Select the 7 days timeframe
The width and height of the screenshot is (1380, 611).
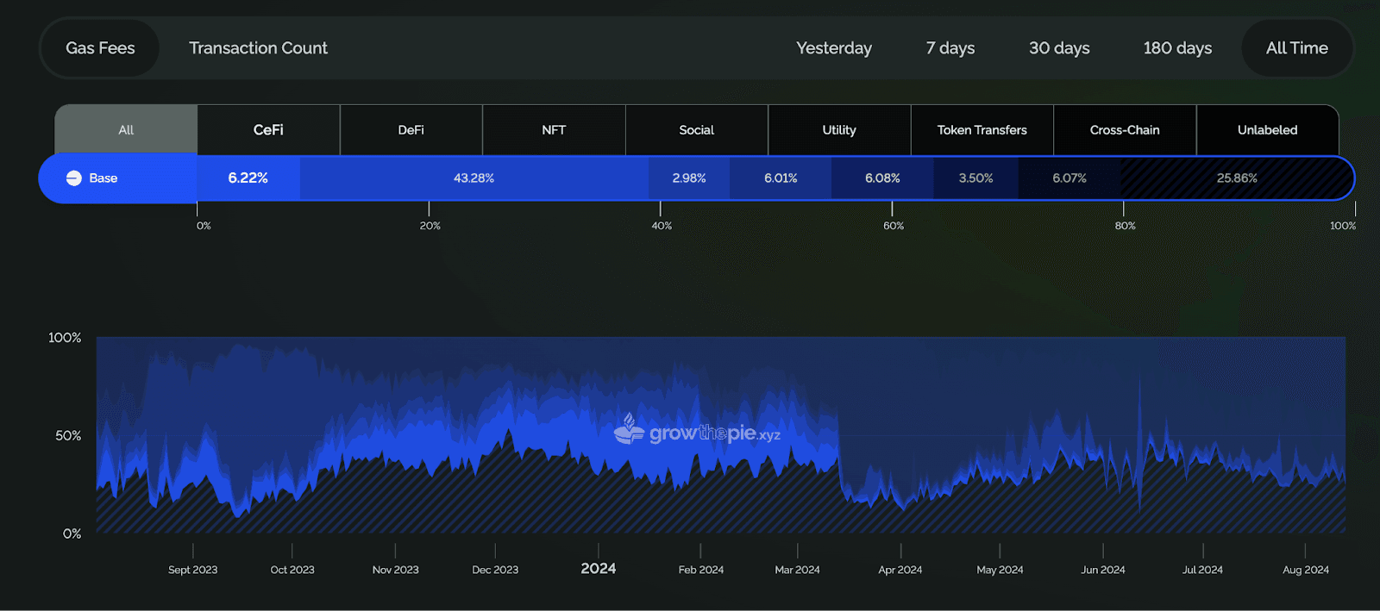click(x=950, y=48)
